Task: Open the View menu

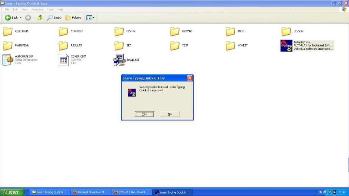Action: click(25, 9)
